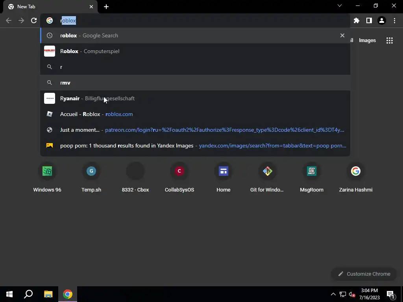Show hidden system tray icons
Image resolution: width=403 pixels, height=302 pixels.
333,294
